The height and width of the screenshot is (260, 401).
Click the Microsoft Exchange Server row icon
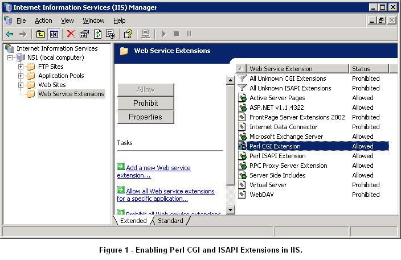point(242,137)
